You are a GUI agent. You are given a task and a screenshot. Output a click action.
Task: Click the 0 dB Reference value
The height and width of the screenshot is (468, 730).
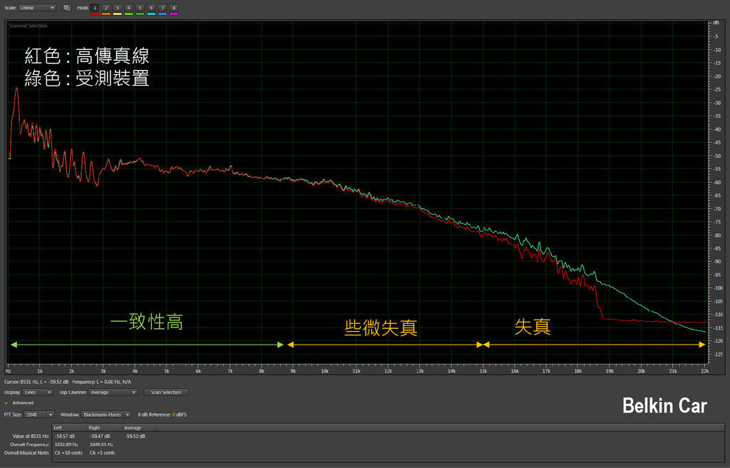pyautogui.click(x=174, y=415)
